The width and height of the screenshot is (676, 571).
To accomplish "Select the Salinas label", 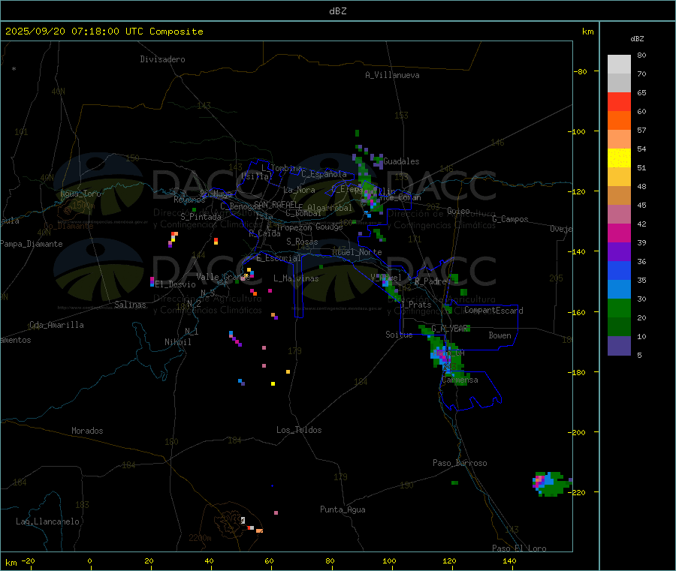I will click(x=130, y=305).
